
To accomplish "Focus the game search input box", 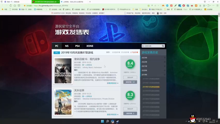I will tap(152, 46).
